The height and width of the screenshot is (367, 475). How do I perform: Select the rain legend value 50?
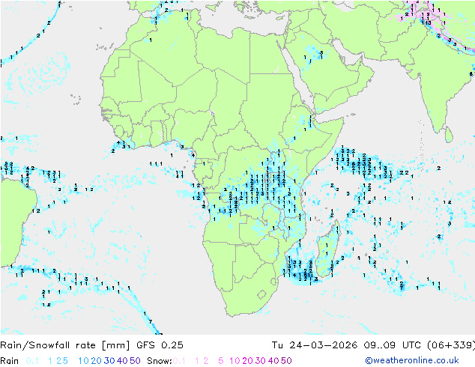tap(135, 361)
